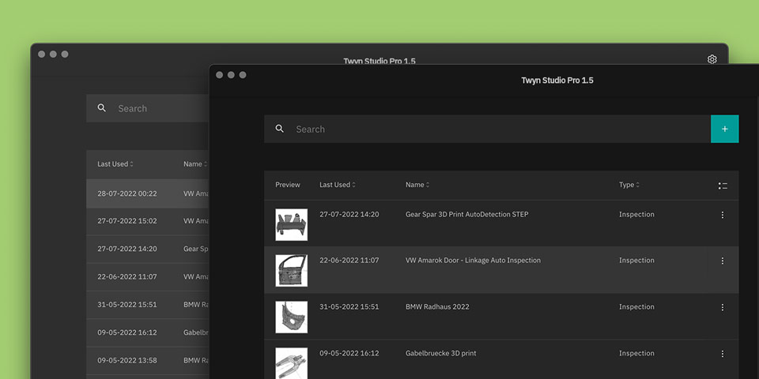
Task: Open the VW Amarok Door preview thumbnail
Action: (x=292, y=271)
